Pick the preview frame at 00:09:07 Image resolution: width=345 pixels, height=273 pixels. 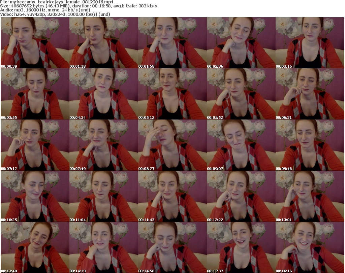tap(241, 145)
